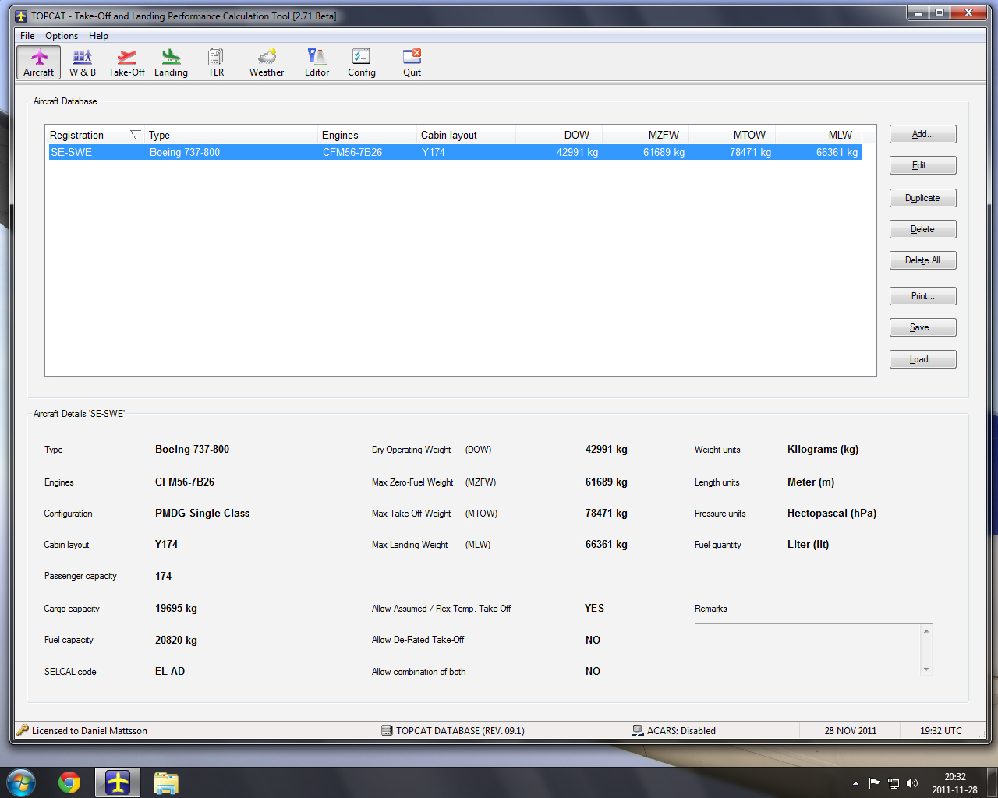Open the Take-Off performance tool
Image resolution: width=998 pixels, height=798 pixels.
pos(126,62)
